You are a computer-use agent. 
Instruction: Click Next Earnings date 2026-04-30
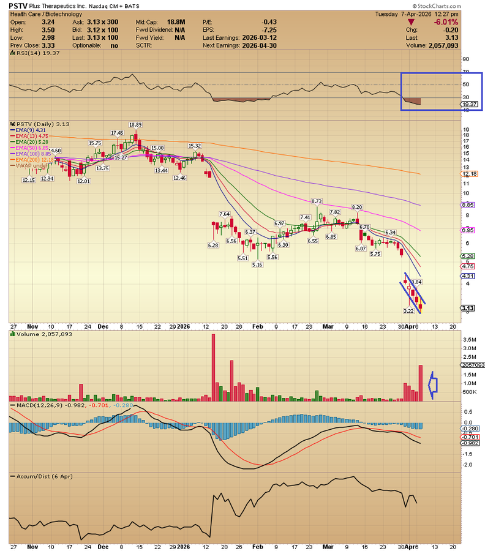click(x=260, y=45)
